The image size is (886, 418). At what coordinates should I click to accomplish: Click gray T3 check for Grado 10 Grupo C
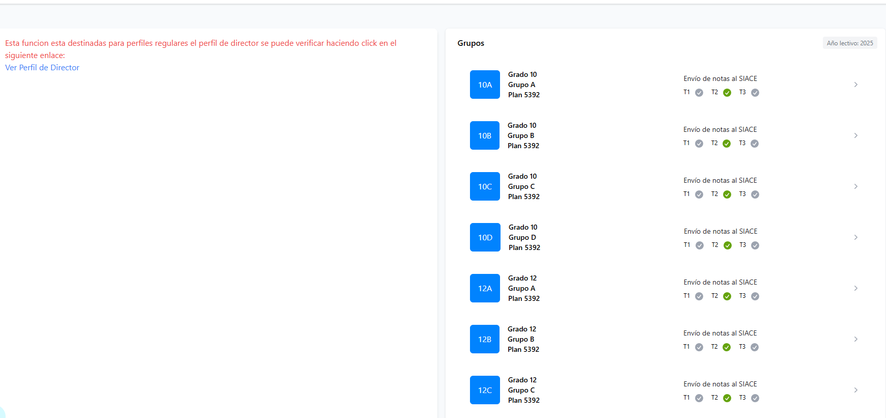(755, 194)
